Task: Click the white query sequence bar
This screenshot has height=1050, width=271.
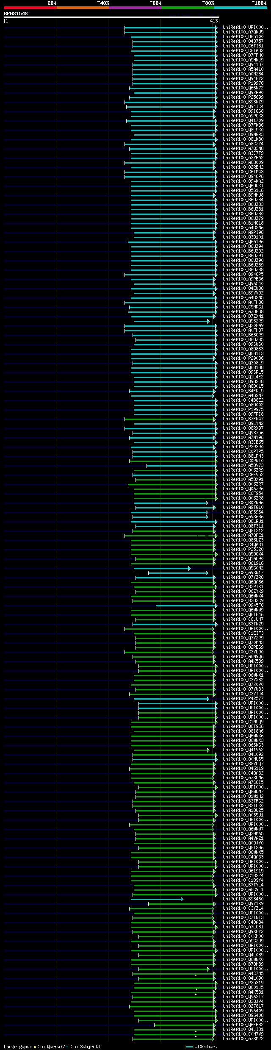Action: point(111,17)
